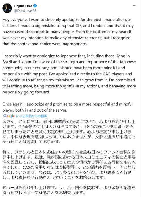Click the による英語からの翻訳 translation link
142x197 pixels.
click(x=32, y=116)
